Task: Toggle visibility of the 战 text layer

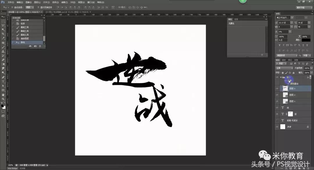Action: click(276, 107)
